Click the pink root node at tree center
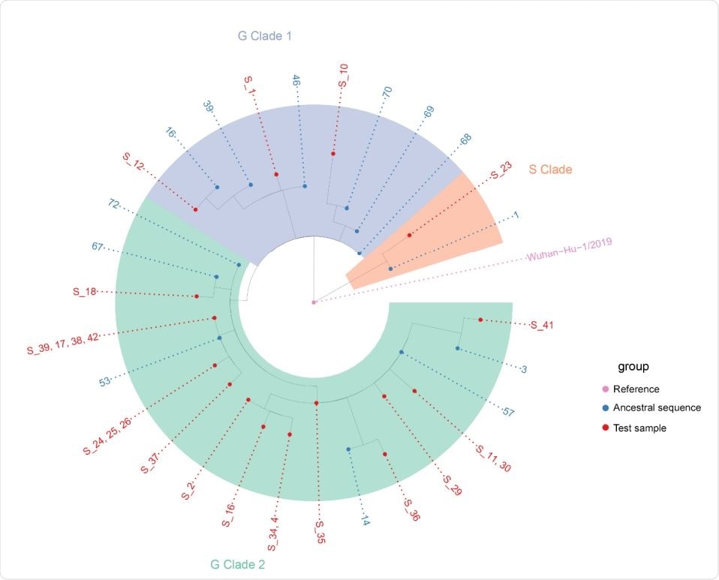The height and width of the screenshot is (580, 719). (314, 302)
